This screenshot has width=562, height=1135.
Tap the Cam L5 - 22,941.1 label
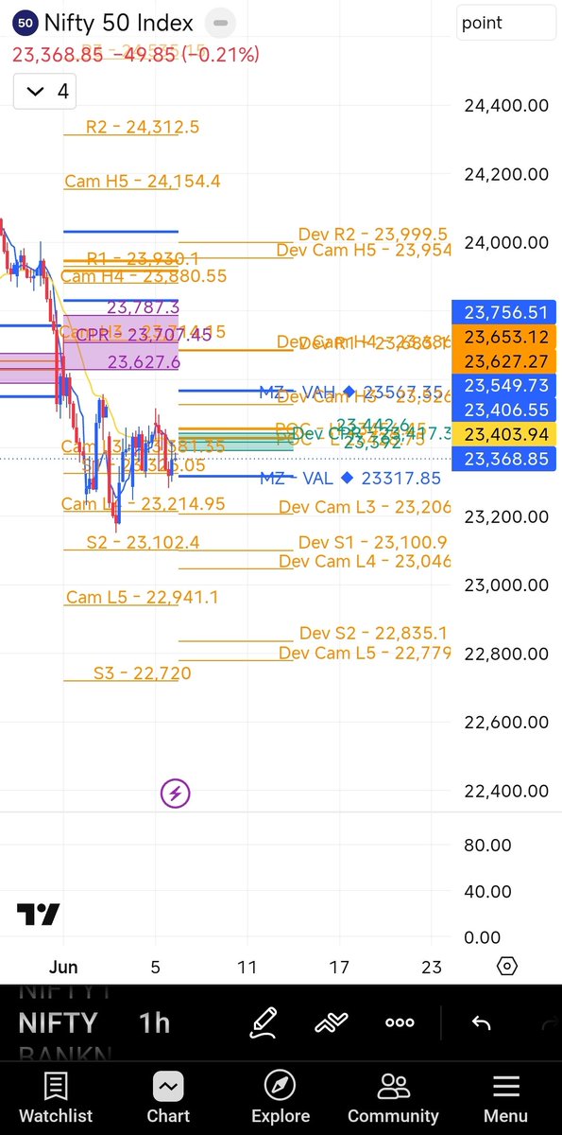[x=143, y=598]
